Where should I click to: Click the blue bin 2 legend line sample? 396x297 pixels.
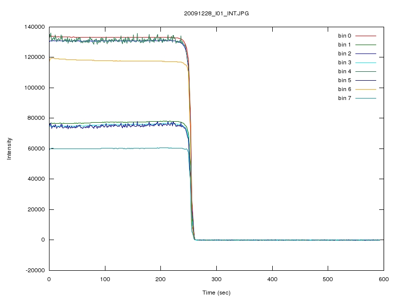coord(366,53)
